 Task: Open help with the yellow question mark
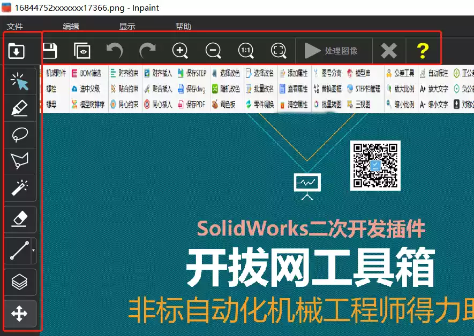(423, 51)
